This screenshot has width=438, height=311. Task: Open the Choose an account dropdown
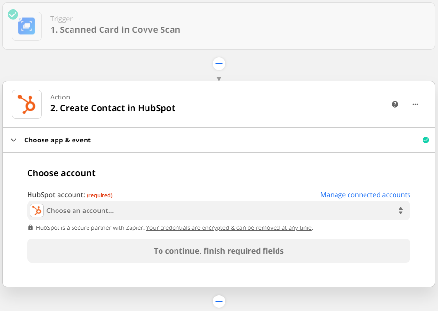coord(219,211)
